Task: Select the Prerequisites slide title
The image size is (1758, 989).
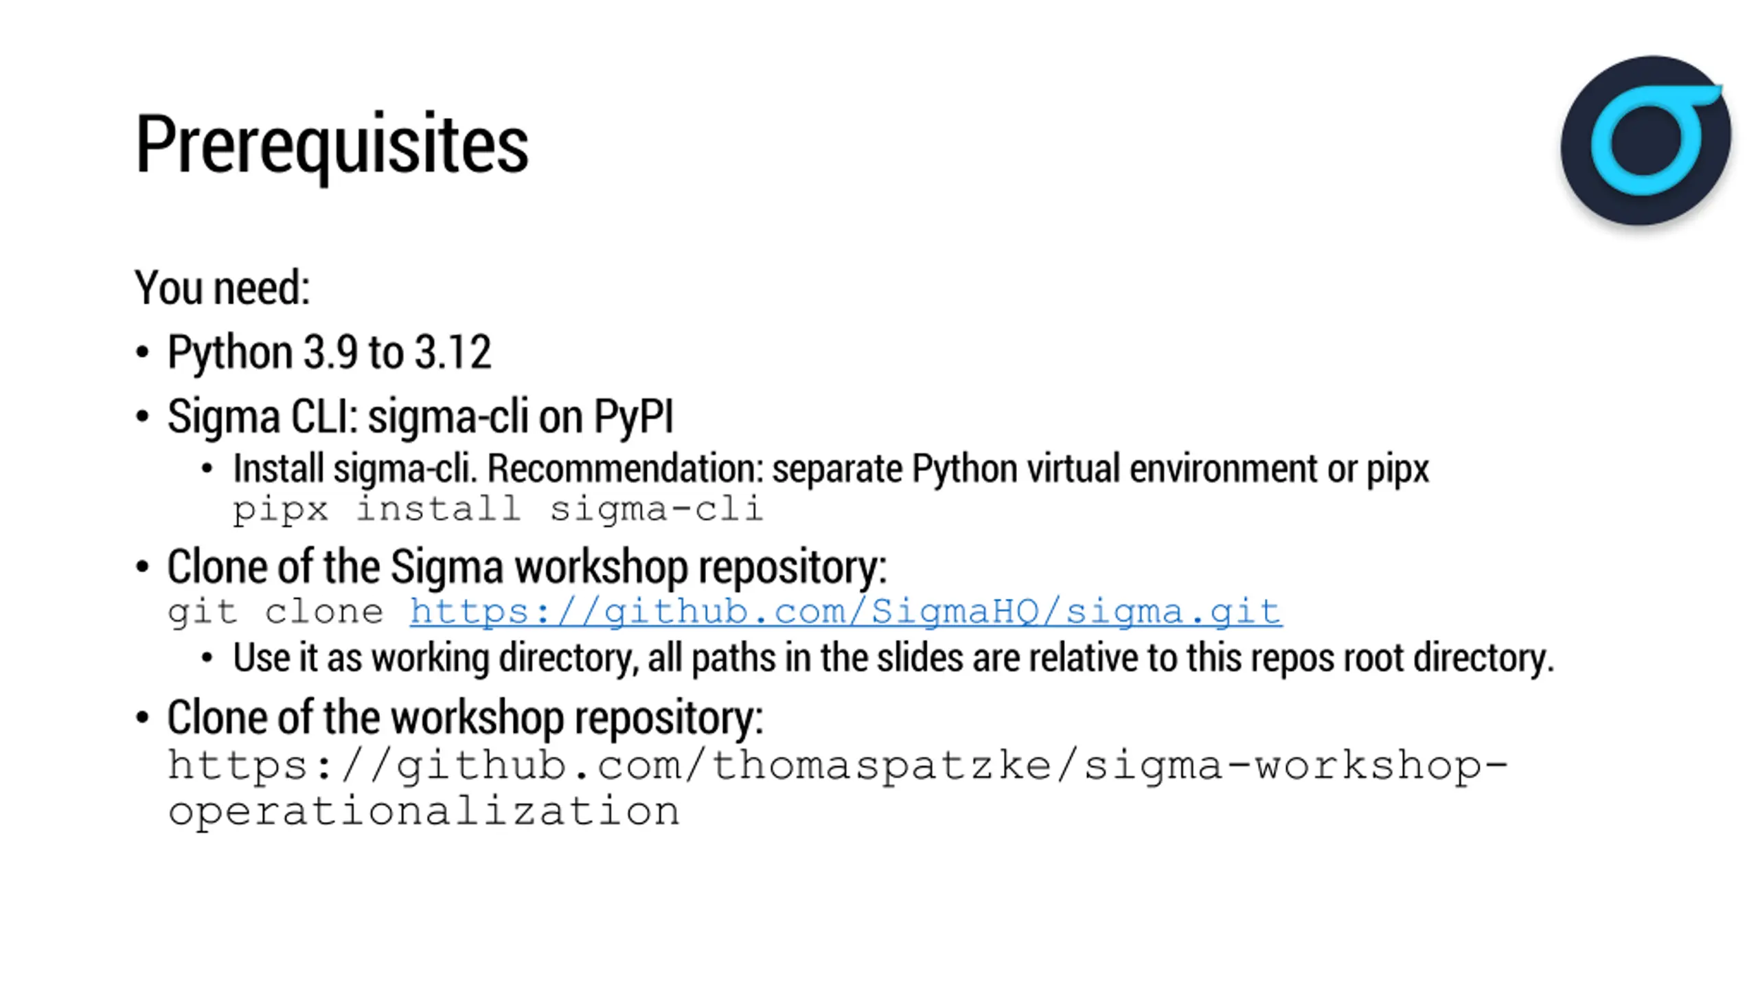Action: (332, 145)
